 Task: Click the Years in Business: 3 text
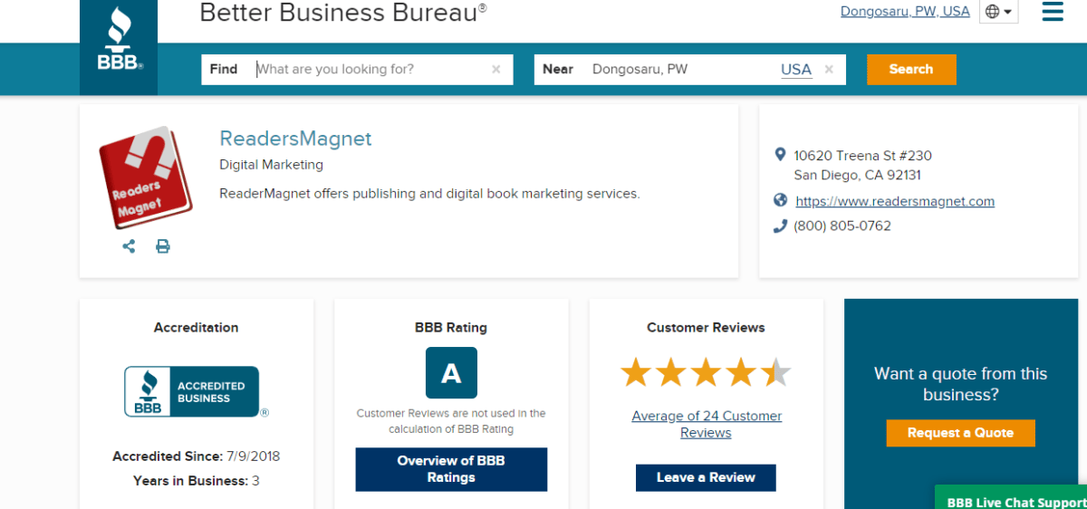197,481
